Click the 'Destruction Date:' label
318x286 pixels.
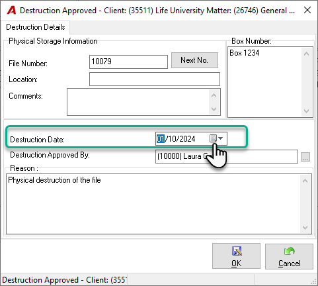pyautogui.click(x=37, y=140)
